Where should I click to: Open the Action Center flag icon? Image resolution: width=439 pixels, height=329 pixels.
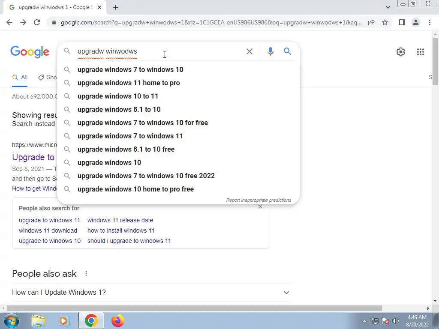pos(385,321)
